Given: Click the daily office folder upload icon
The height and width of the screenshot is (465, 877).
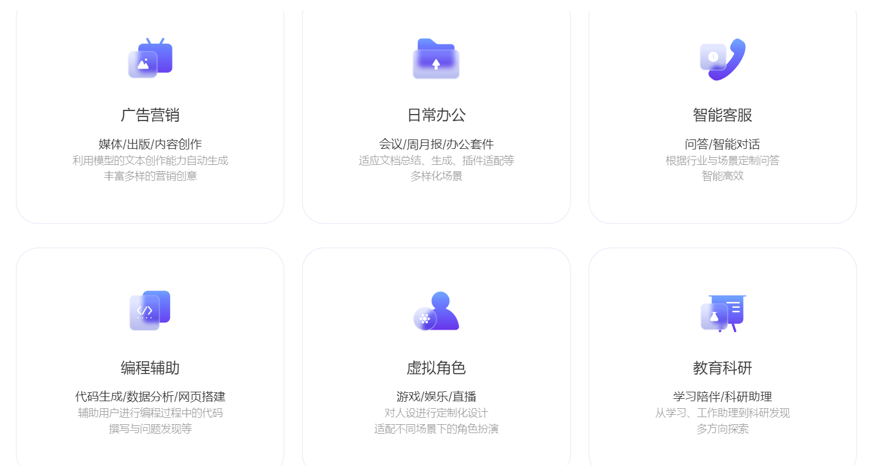Looking at the screenshot, I should tap(436, 58).
